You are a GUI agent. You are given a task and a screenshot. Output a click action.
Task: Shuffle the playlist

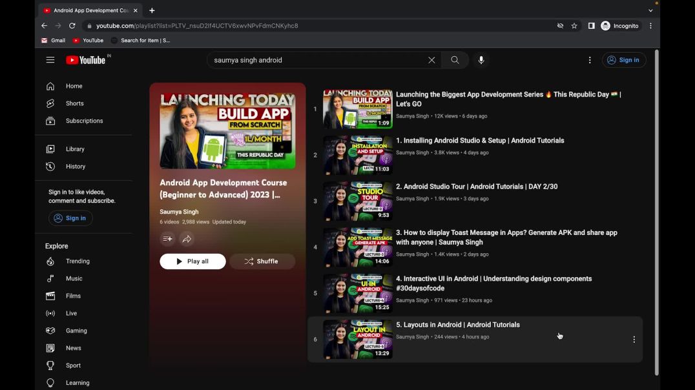point(262,262)
